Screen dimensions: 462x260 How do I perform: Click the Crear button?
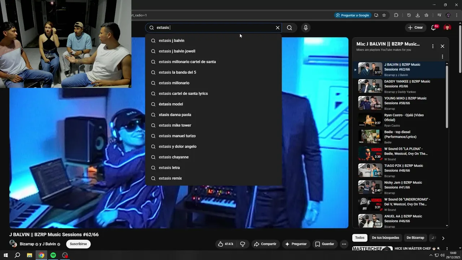pos(415,28)
